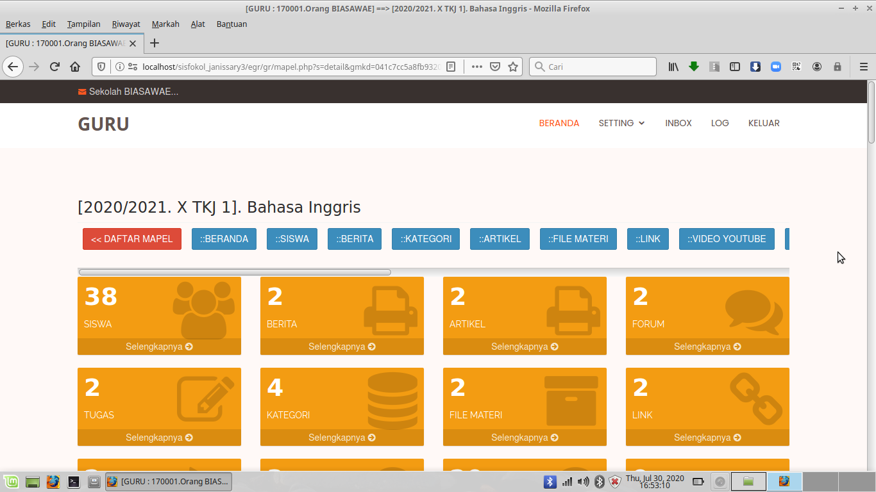Bookmark this page with the star
876x492 pixels.
(513, 67)
